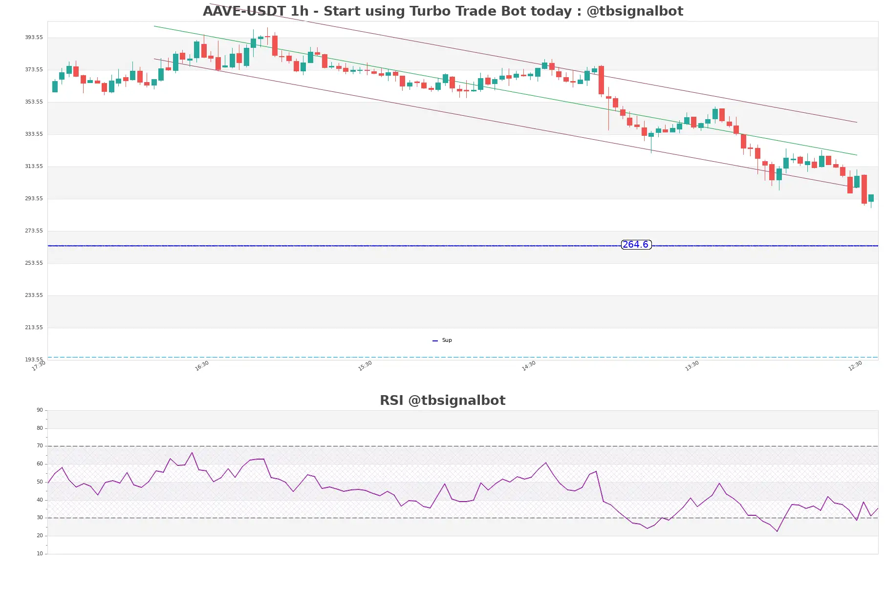Click the 373.55 price axis label
The height and width of the screenshot is (590, 885).
click(34, 70)
